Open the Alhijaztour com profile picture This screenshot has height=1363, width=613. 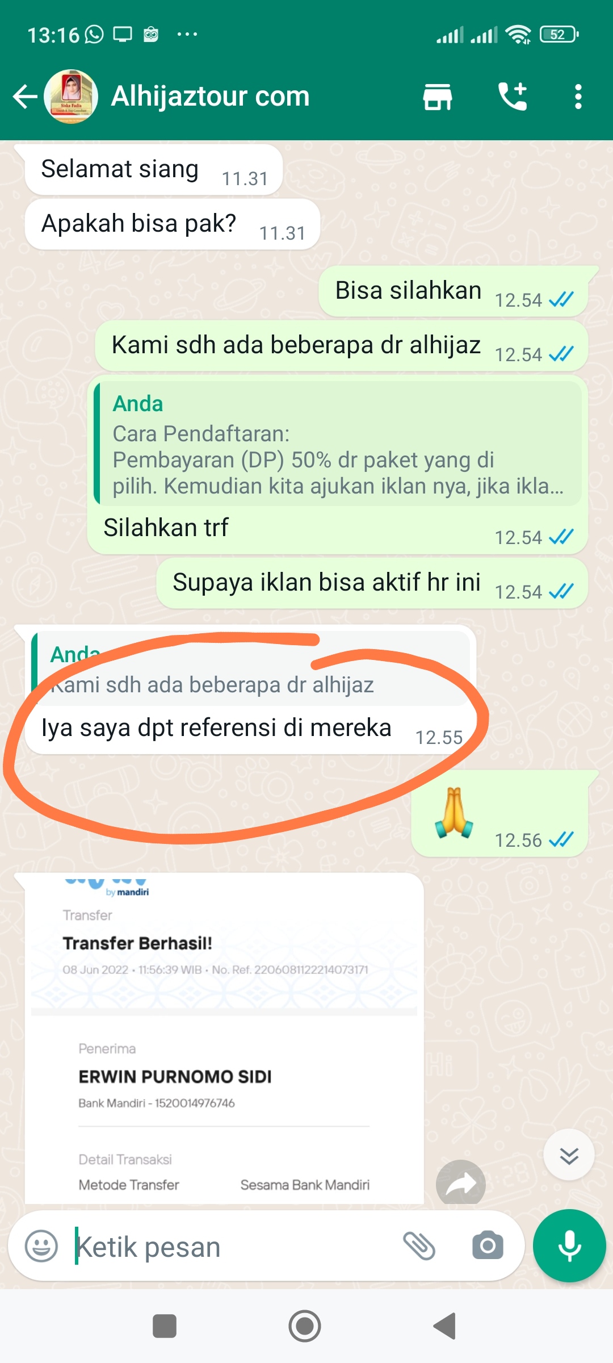71,97
